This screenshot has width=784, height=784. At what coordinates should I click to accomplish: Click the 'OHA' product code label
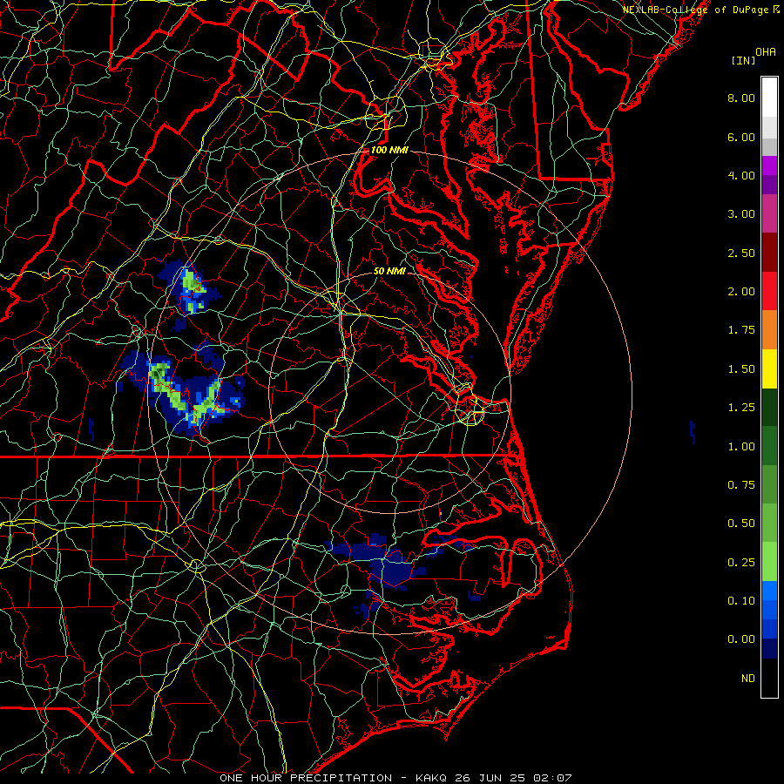pyautogui.click(x=766, y=51)
